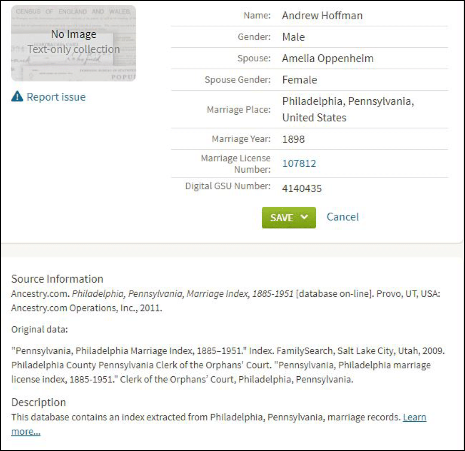
Task: Click the Gender value Male
Action: point(294,37)
